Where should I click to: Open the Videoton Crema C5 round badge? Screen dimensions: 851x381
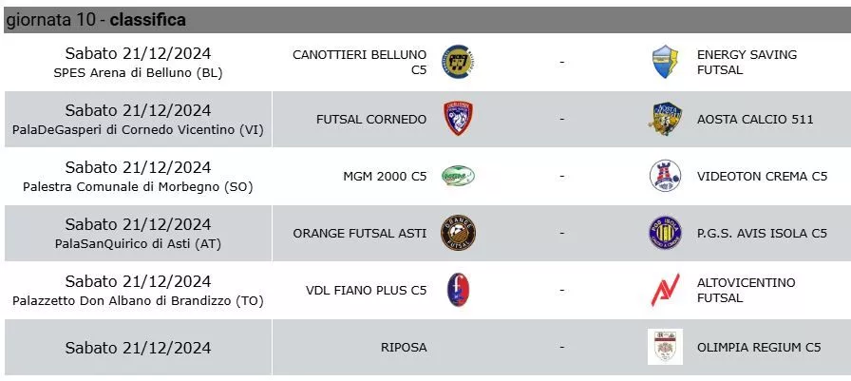(x=666, y=176)
